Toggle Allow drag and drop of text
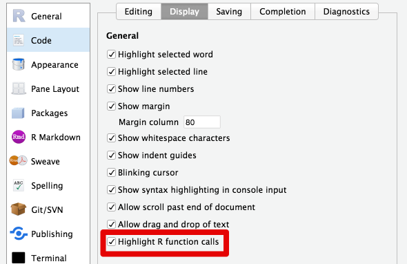 pyautogui.click(x=111, y=224)
